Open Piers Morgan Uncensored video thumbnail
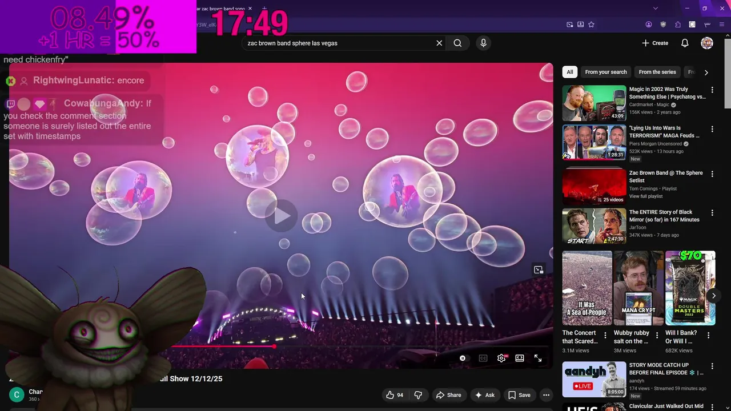The height and width of the screenshot is (411, 731). click(594, 143)
